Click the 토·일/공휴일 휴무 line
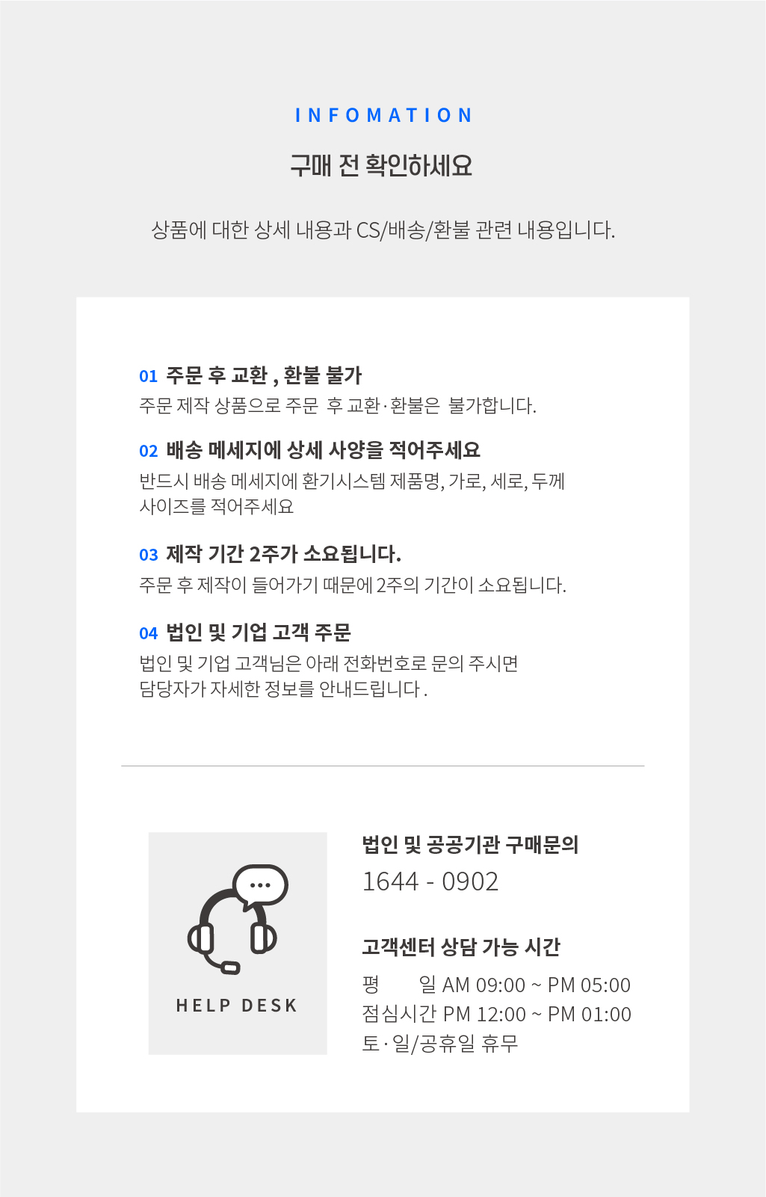This screenshot has height=1197, width=766. coord(440,1043)
